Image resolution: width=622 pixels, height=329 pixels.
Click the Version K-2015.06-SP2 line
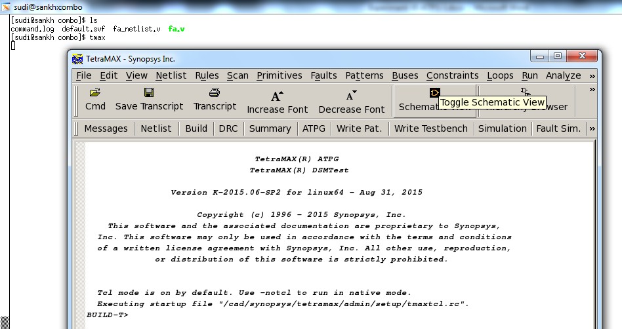coord(297,193)
